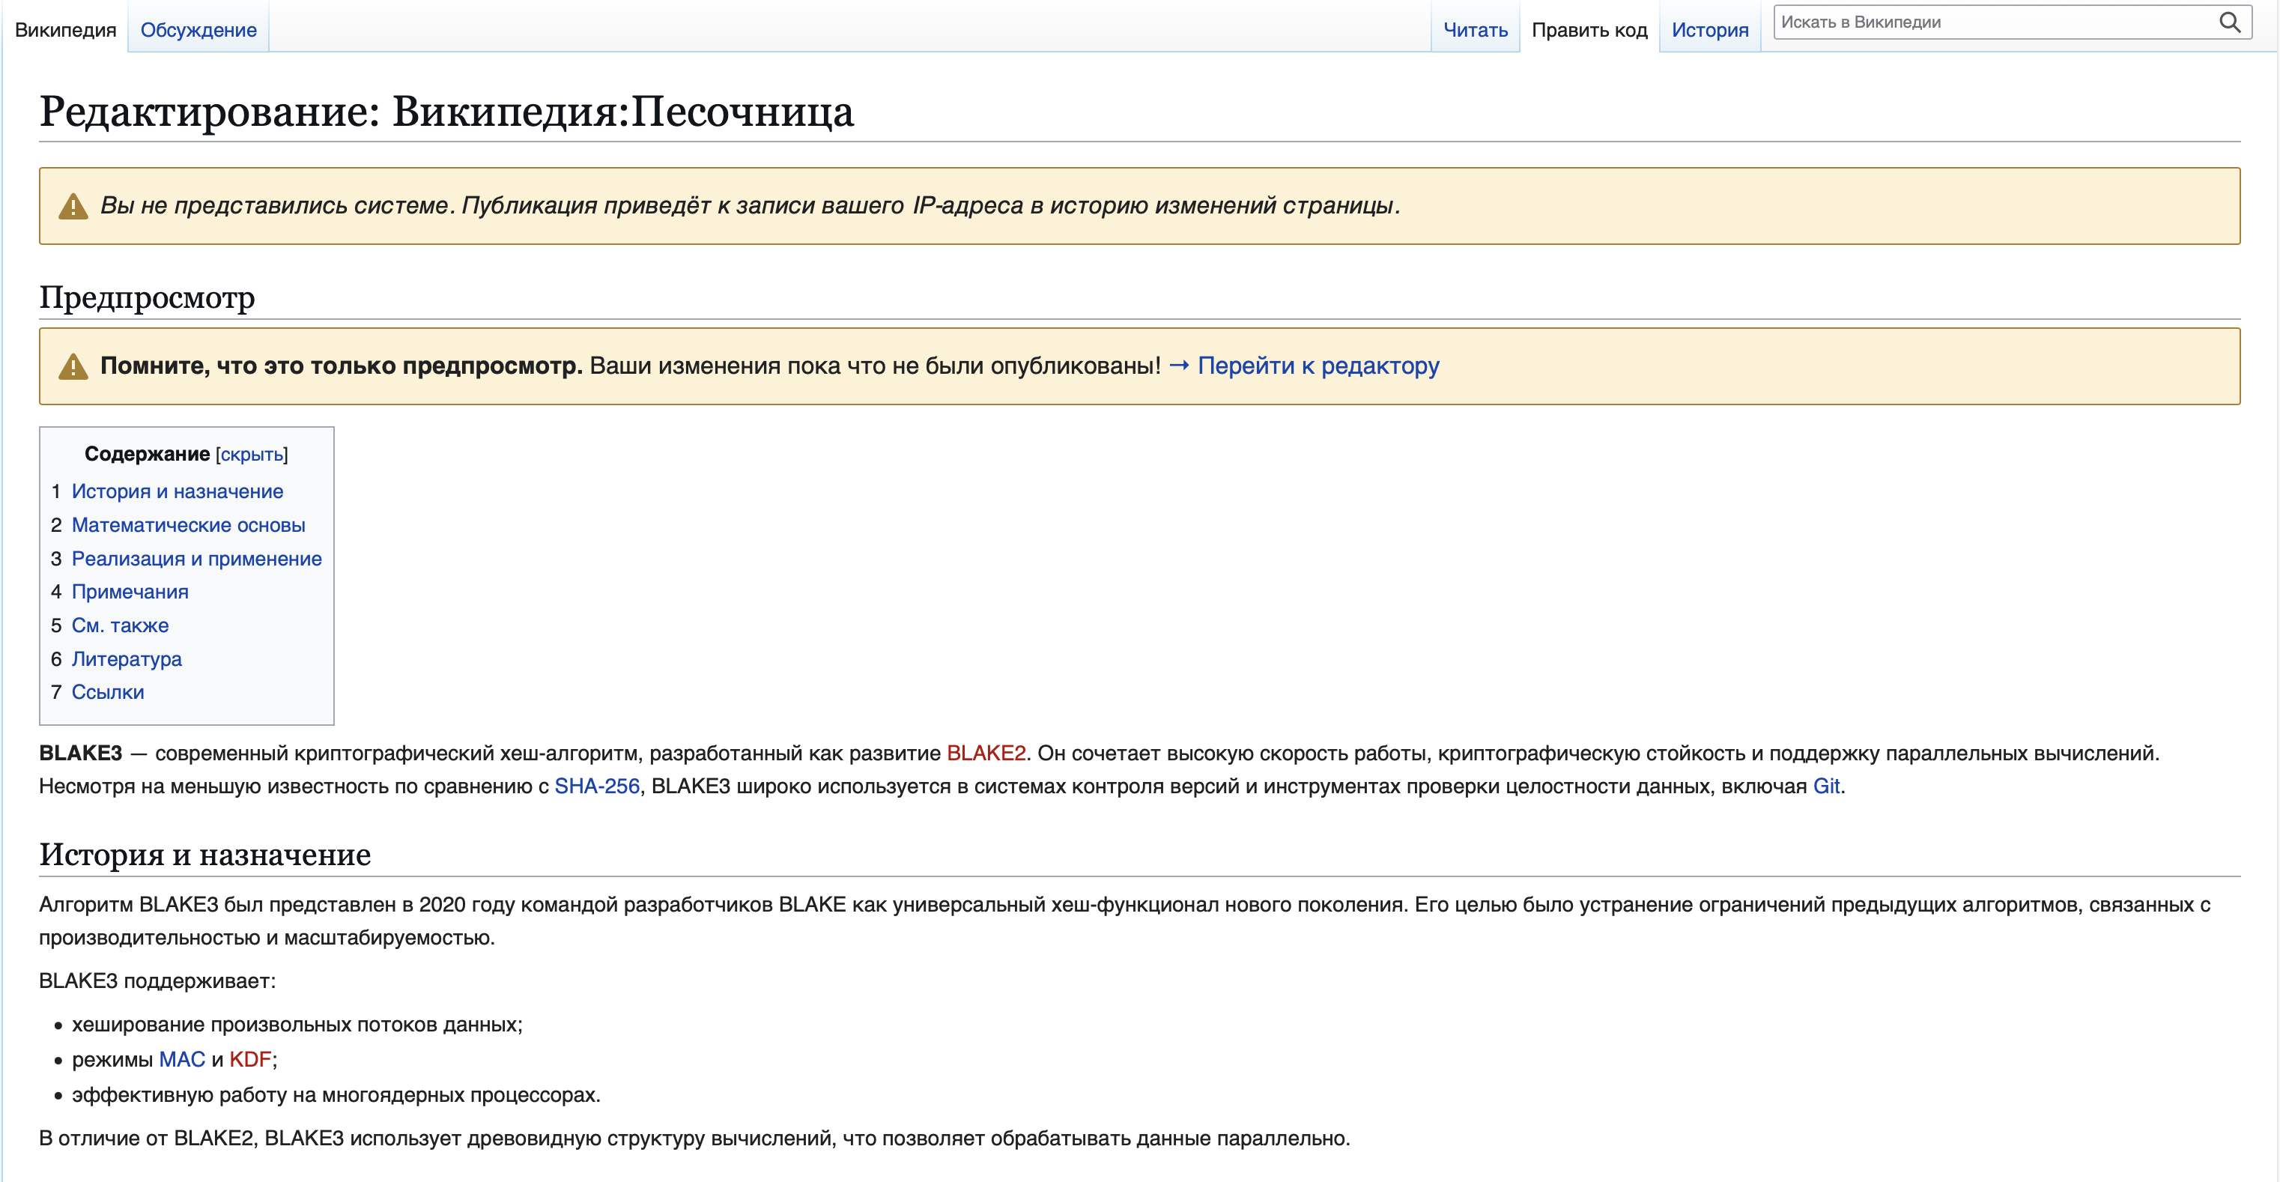Hide the table of contents via скрыть
This screenshot has height=1182, width=2280.
[252, 454]
